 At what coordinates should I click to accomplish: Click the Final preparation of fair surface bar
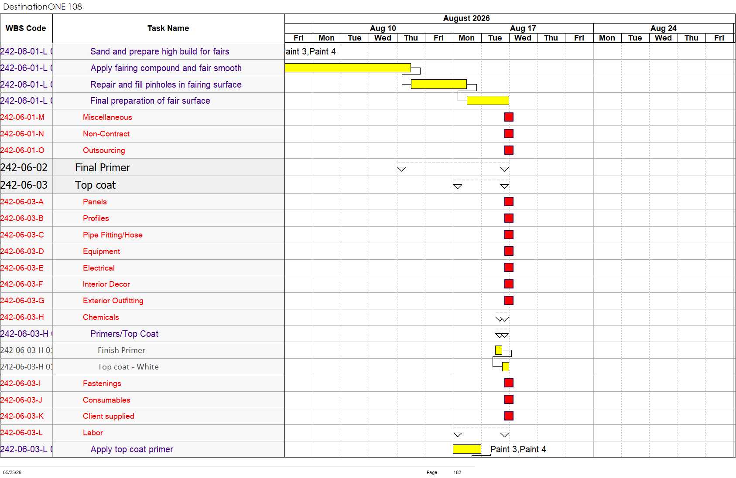pos(488,100)
